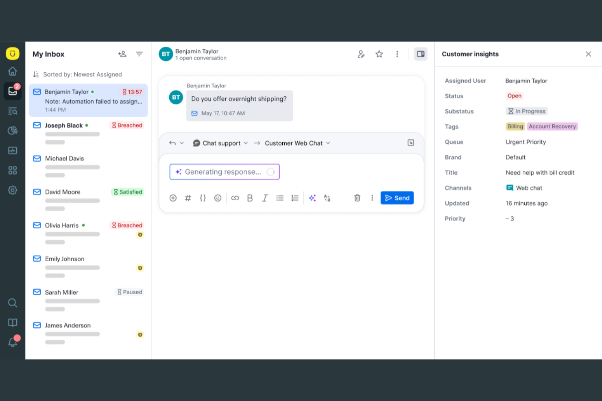Open the Reports pie chart sidebar icon
602x401 pixels.
click(13, 130)
